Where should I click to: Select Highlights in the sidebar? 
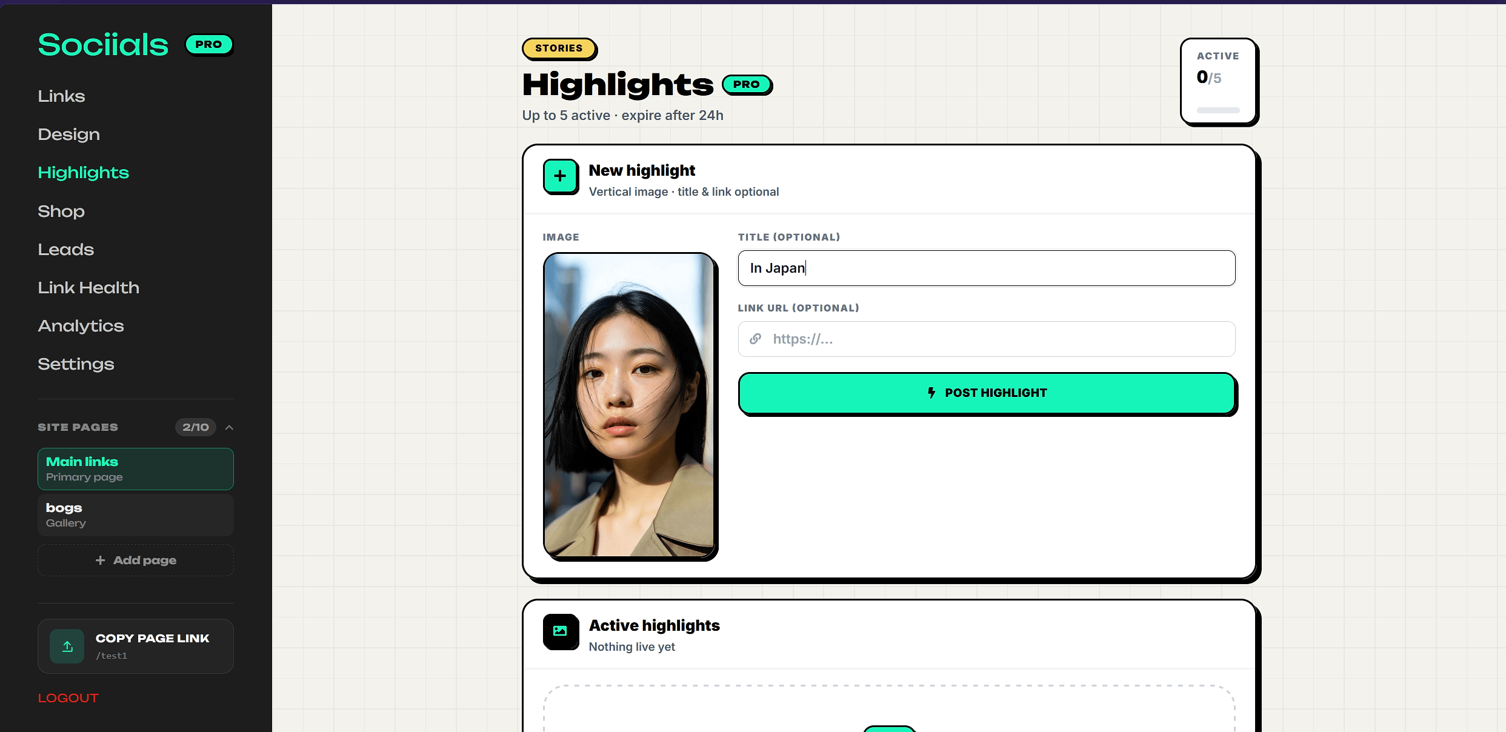point(83,173)
